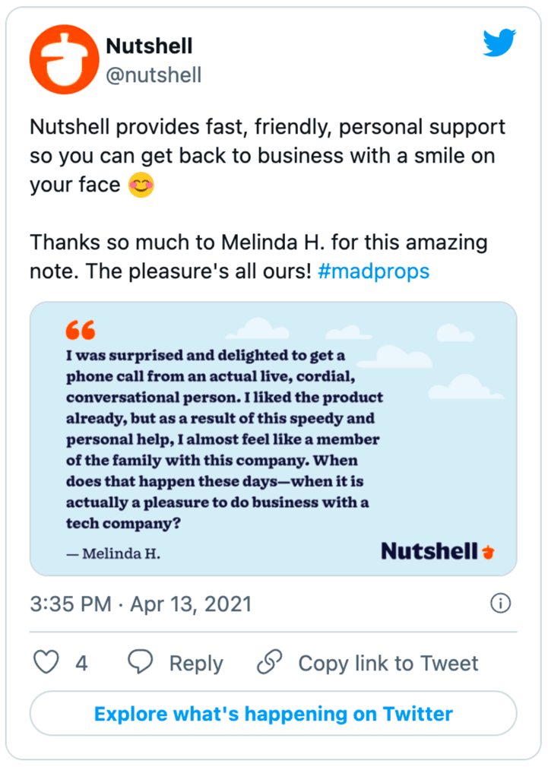Viewport: 548px width, 767px height.
Task: Click Explore what's happening on Twitter
Action: coord(274,713)
